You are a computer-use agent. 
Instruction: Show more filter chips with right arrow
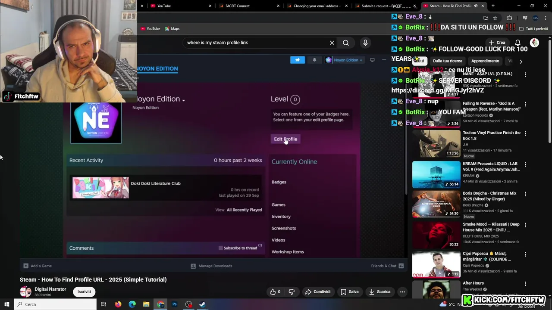pos(521,62)
